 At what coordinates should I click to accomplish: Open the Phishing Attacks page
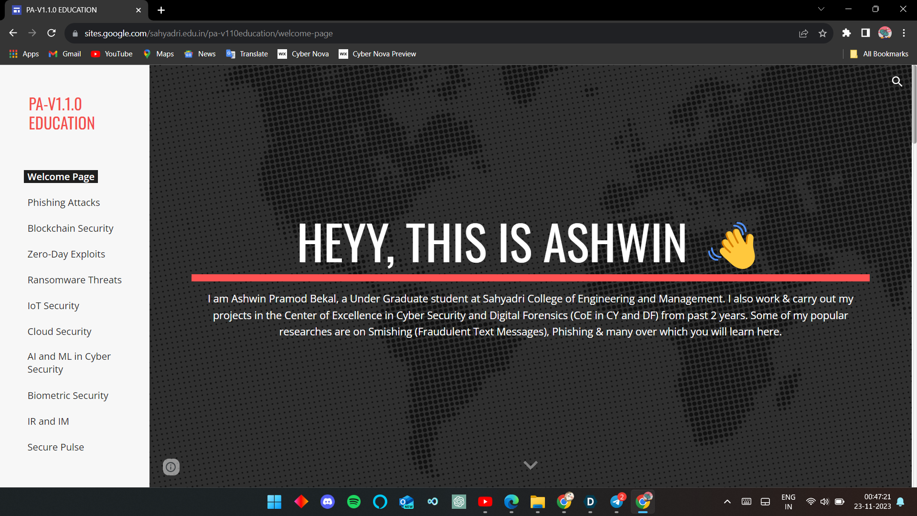click(x=64, y=203)
